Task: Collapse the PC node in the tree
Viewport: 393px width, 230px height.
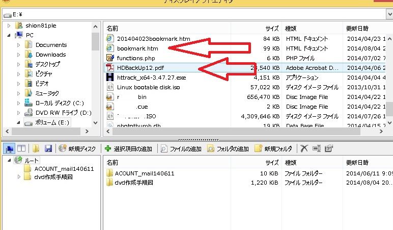Action: pos(9,35)
